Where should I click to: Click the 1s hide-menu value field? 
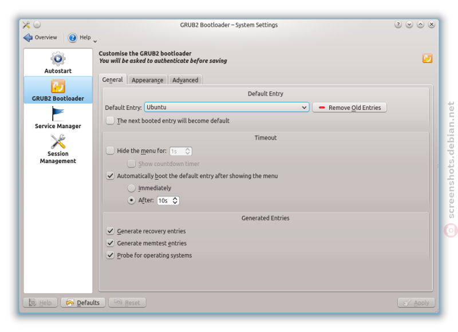tap(177, 151)
